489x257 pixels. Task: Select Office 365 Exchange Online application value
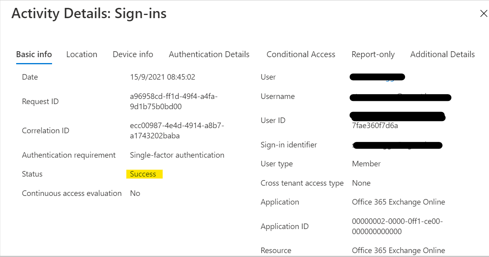click(x=398, y=202)
